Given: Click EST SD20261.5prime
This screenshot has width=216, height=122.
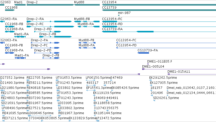Looking at the screenshot, I should click(x=154, y=100).
